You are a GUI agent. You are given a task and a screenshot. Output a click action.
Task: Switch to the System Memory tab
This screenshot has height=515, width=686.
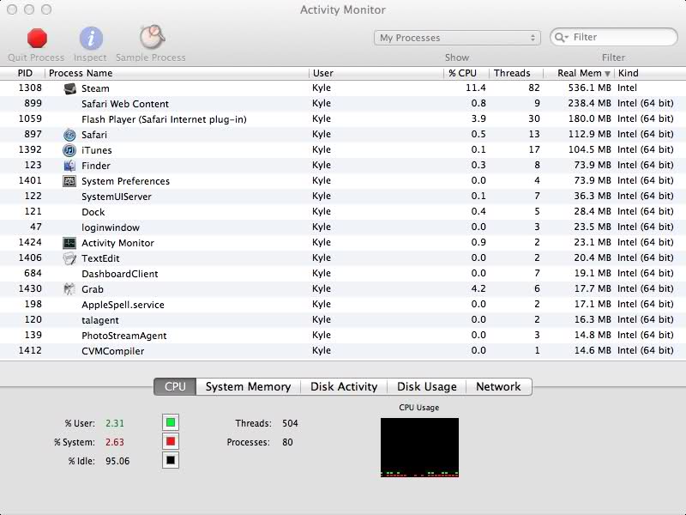tap(248, 387)
